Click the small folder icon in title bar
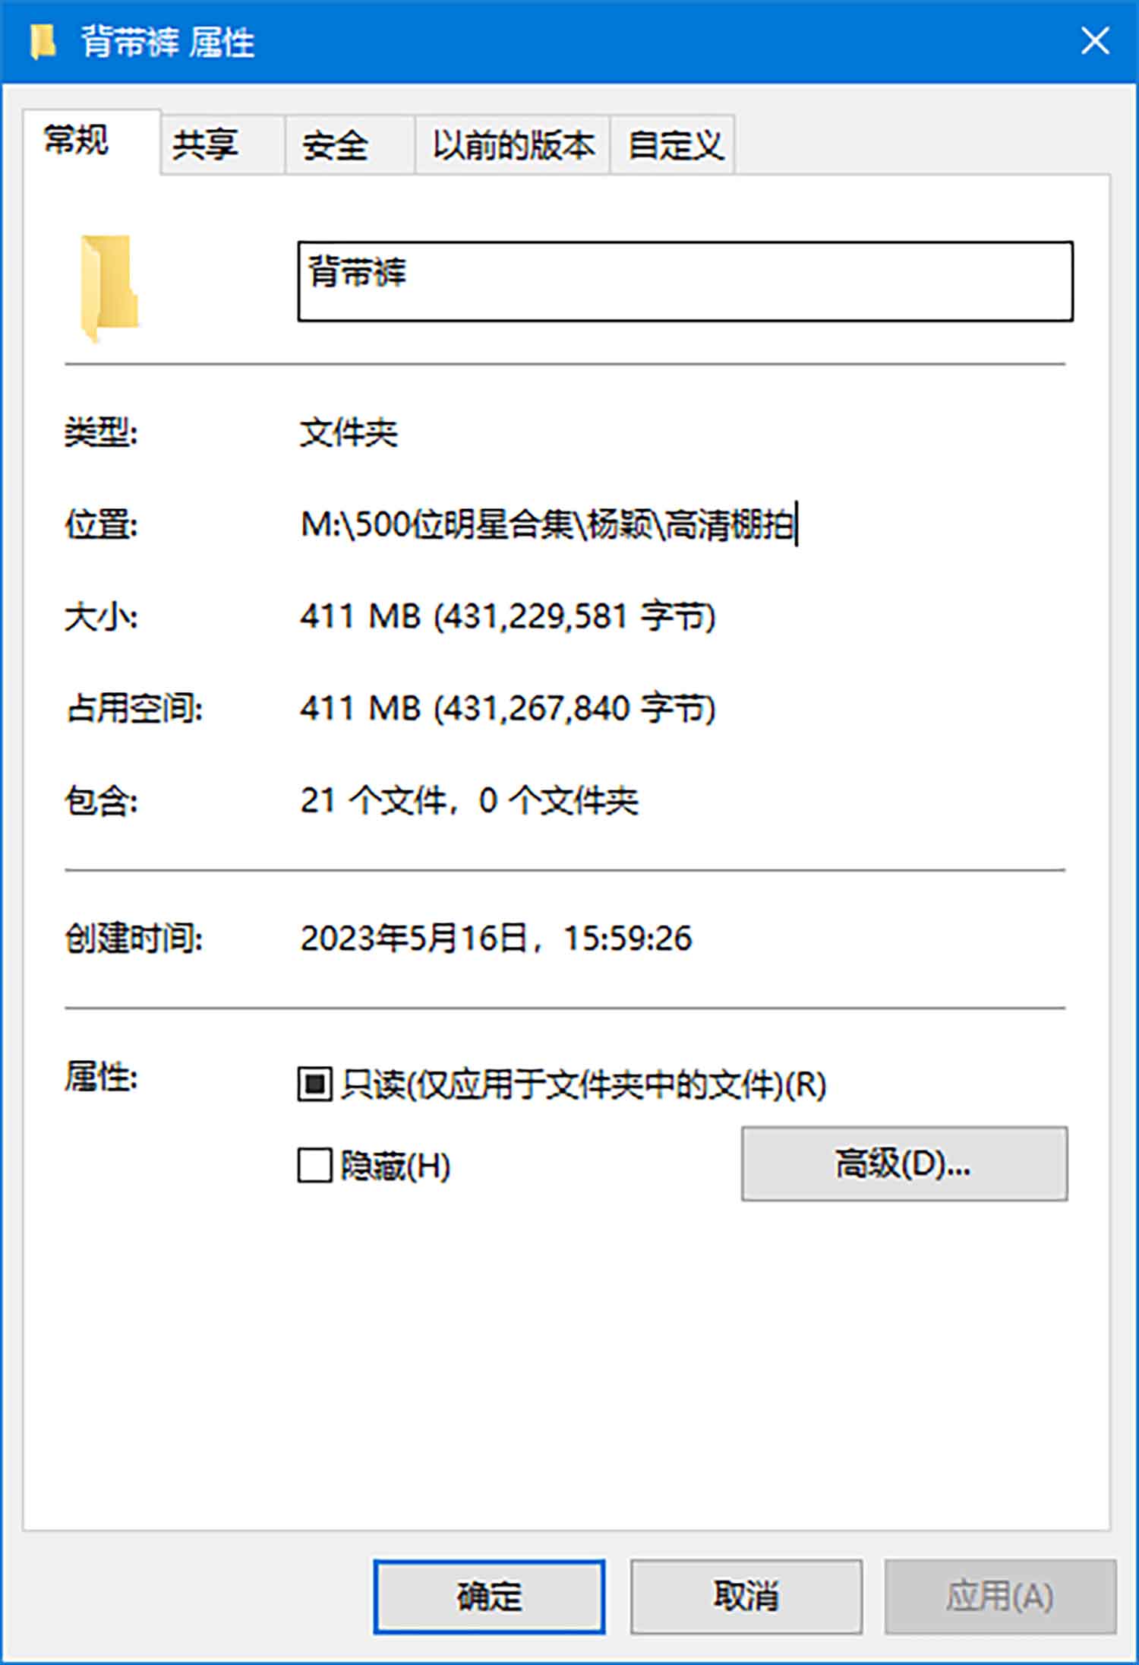This screenshot has height=1665, width=1139. (43, 41)
